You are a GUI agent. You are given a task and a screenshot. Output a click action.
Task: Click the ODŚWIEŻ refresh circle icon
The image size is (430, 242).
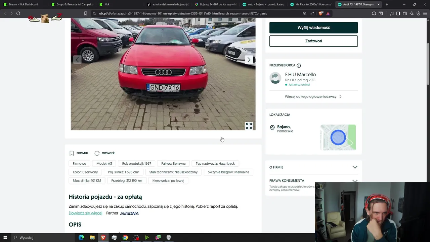[x=97, y=153]
